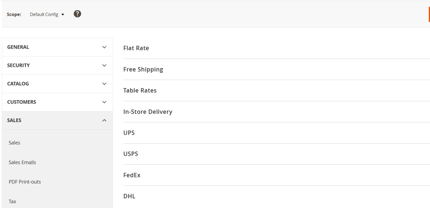This screenshot has width=430, height=208.
Task: Expand the Free Shipping section
Action: point(143,69)
